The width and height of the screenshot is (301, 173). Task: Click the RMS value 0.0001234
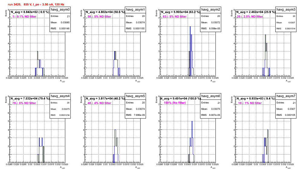click(64, 115)
